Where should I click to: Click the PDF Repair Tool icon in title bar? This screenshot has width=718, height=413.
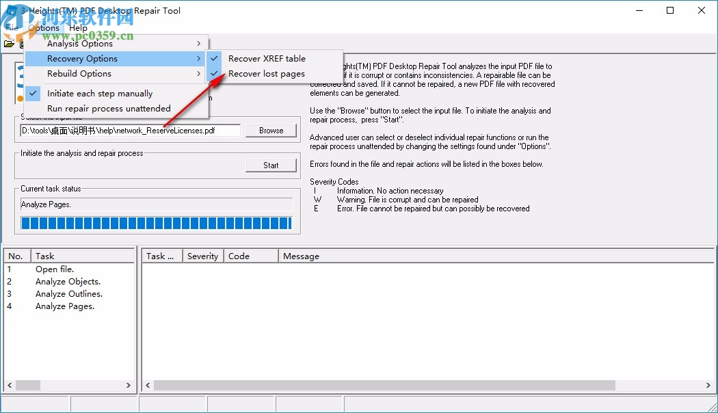click(x=11, y=10)
